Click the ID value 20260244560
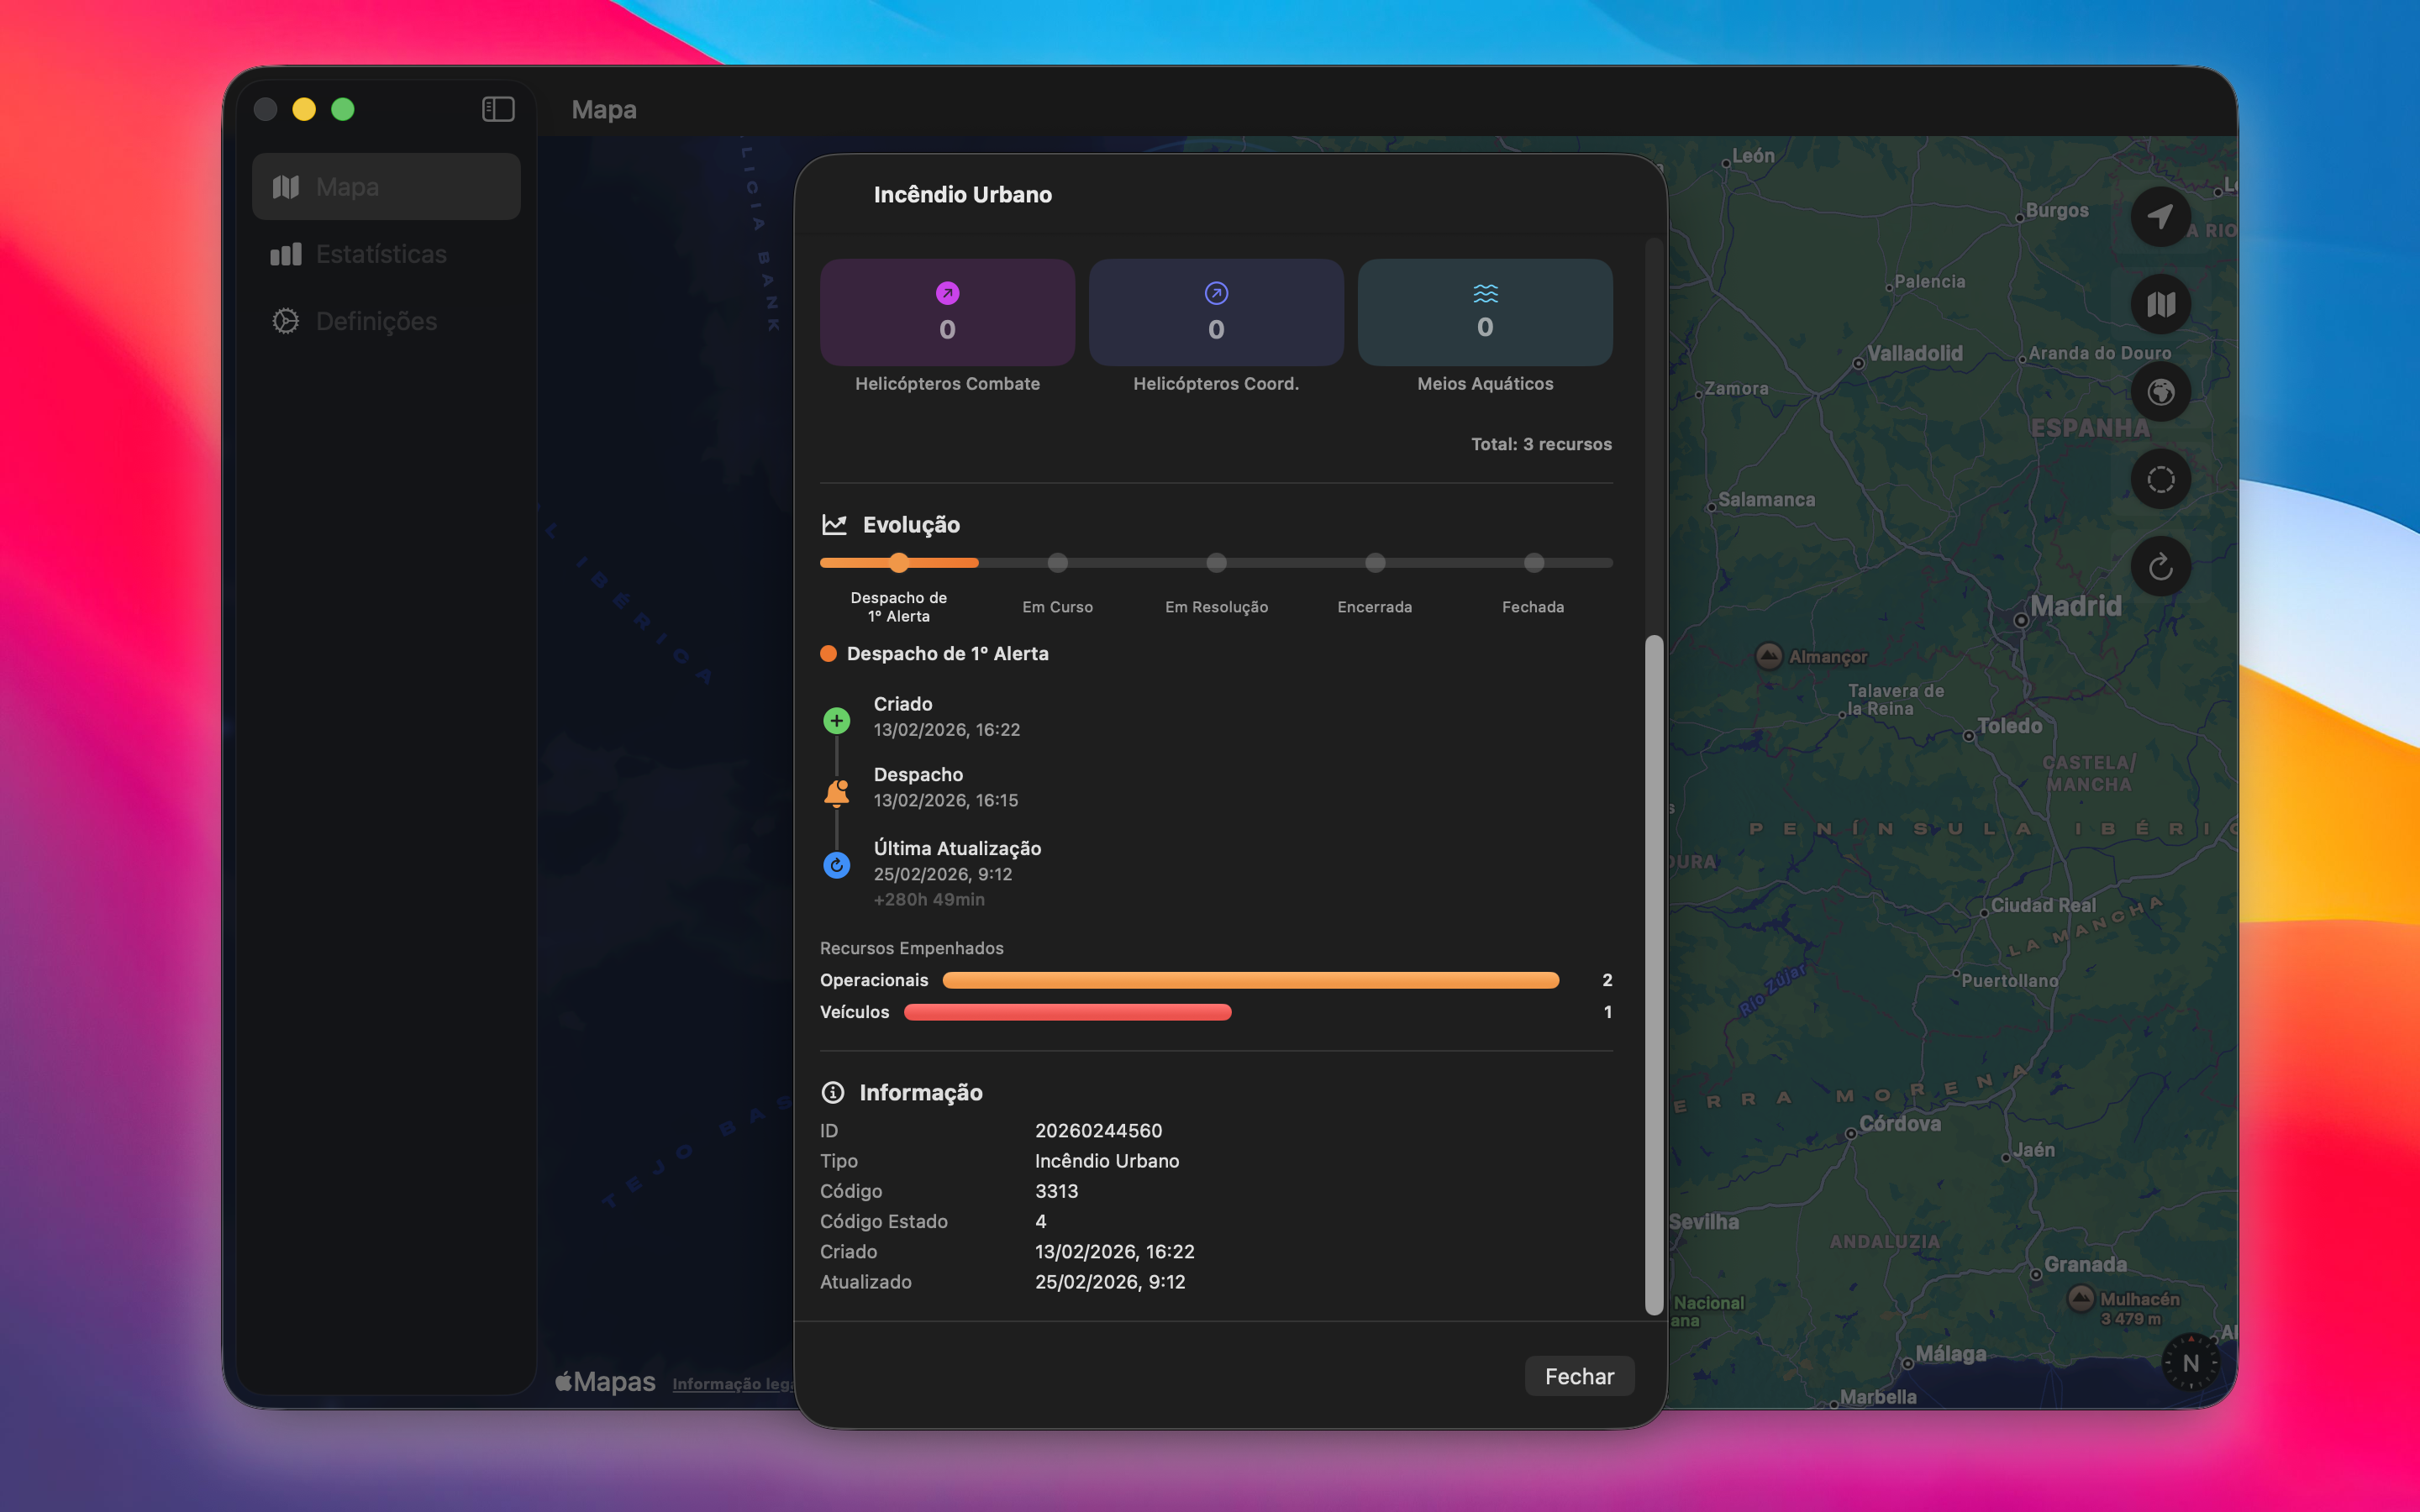The image size is (2420, 1512). click(x=1098, y=1130)
